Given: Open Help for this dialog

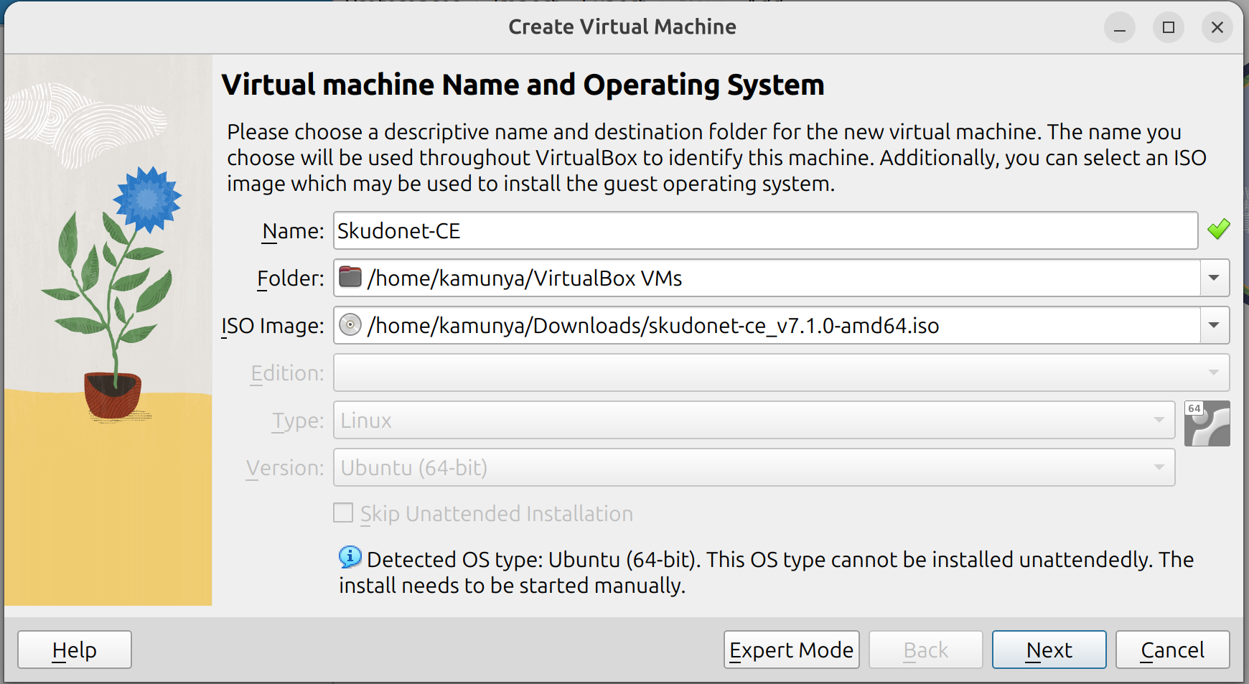Looking at the screenshot, I should [x=74, y=650].
